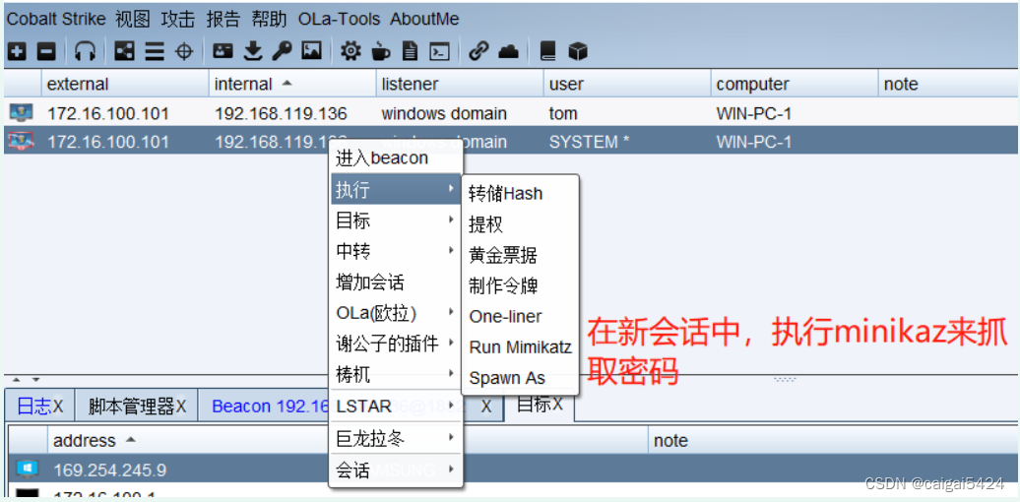Click the Windows icon beside 169.254.245.9

(27, 470)
